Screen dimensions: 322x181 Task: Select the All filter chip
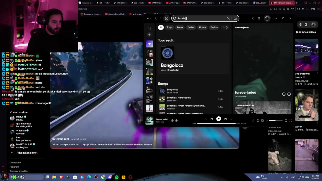click(161, 27)
